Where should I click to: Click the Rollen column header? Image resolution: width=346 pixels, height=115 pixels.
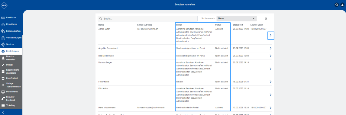(x=179, y=25)
